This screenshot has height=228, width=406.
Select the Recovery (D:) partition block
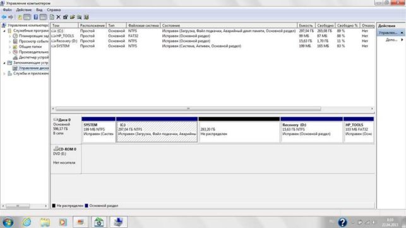(311, 129)
